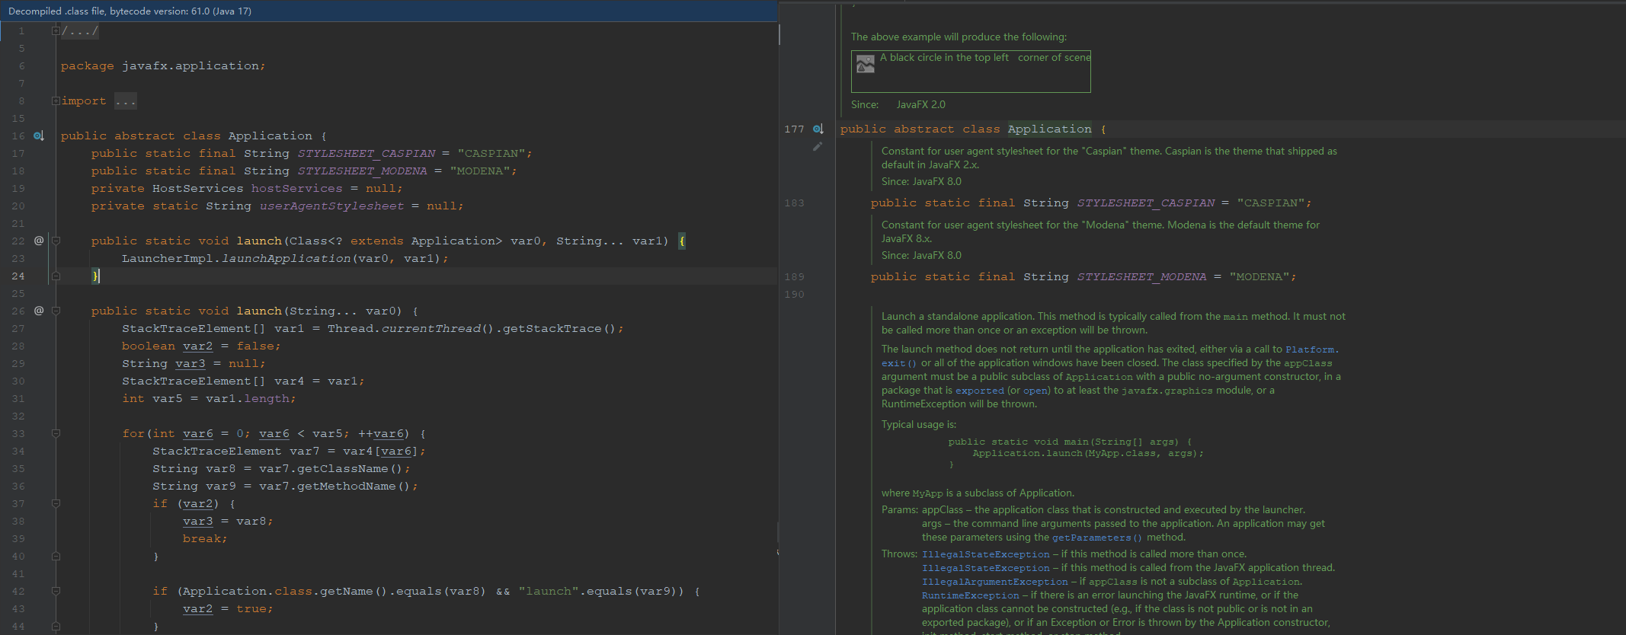This screenshot has width=1626, height=635.
Task: Click line number 24 in the gutter
Action: pyautogui.click(x=18, y=276)
